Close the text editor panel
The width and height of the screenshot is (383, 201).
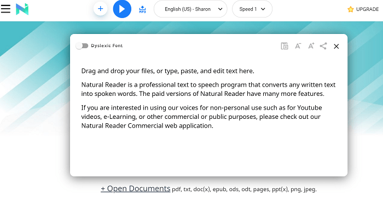336,46
